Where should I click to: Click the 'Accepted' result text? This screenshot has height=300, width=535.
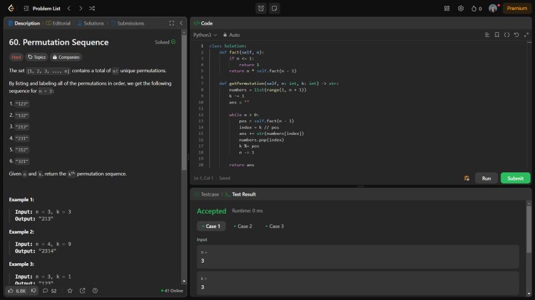(x=211, y=211)
